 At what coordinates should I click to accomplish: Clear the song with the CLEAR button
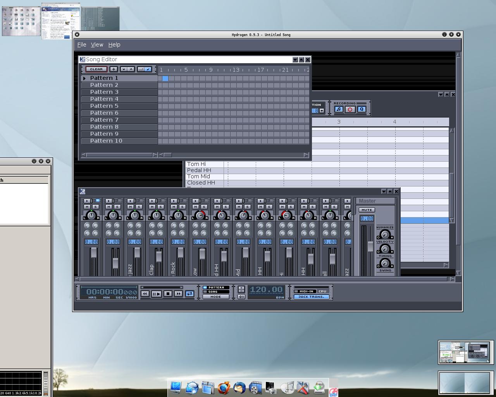pyautogui.click(x=96, y=69)
